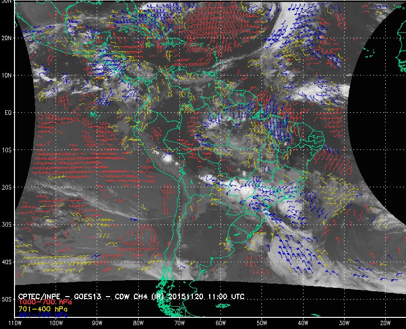
Task: Click the red 1000-700 hPa legend entry
Action: pyautogui.click(x=45, y=302)
